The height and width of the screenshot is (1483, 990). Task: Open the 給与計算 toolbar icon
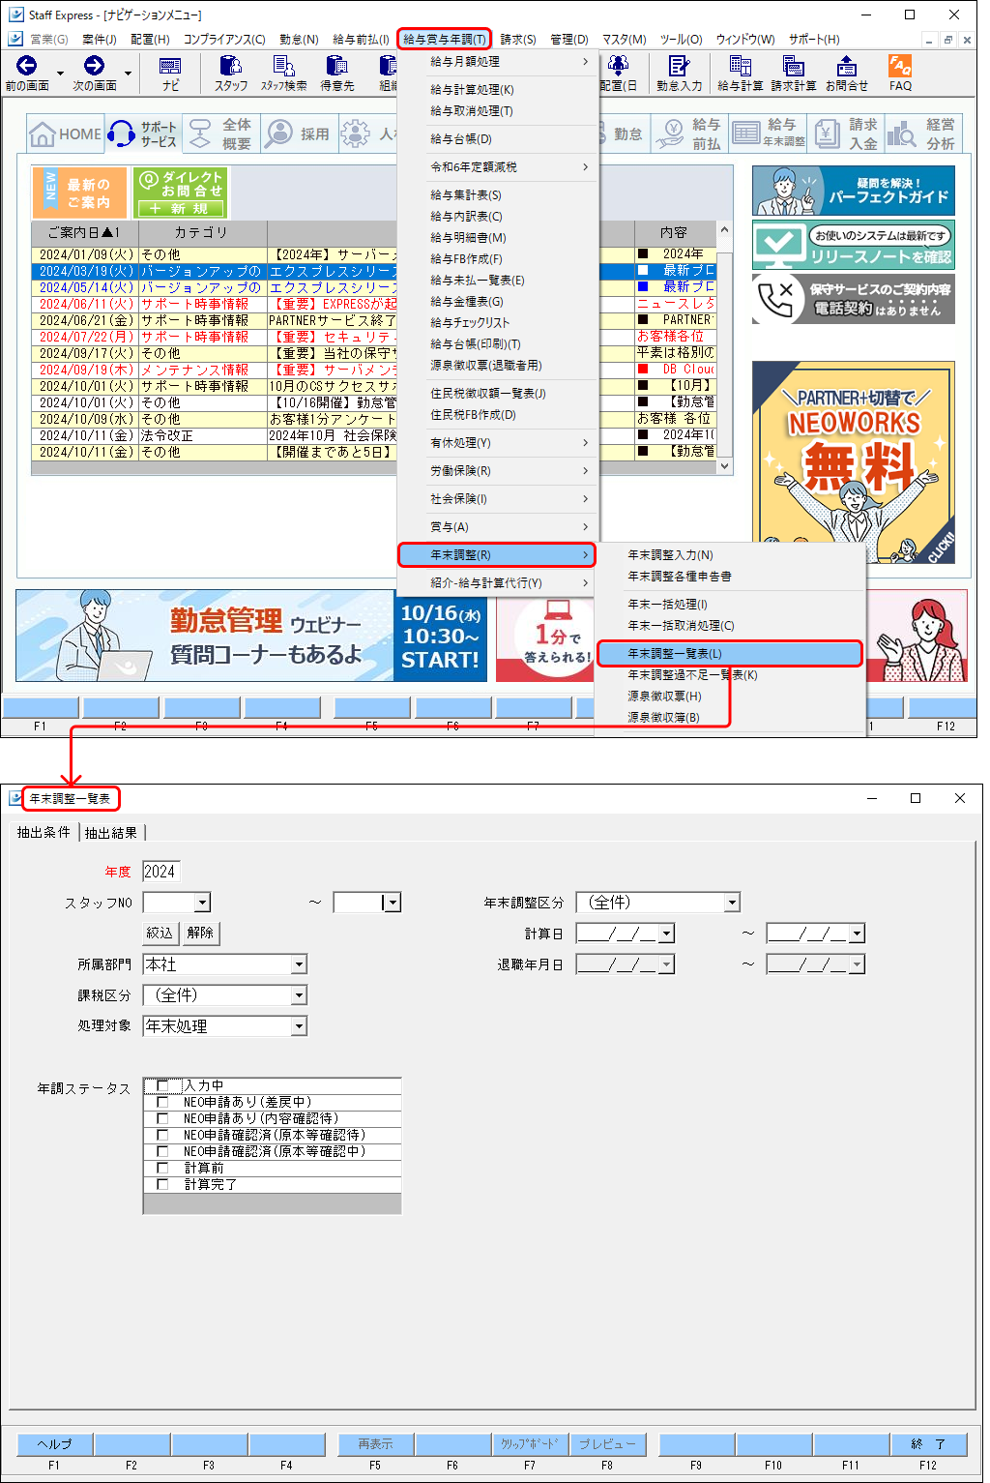[x=741, y=73]
